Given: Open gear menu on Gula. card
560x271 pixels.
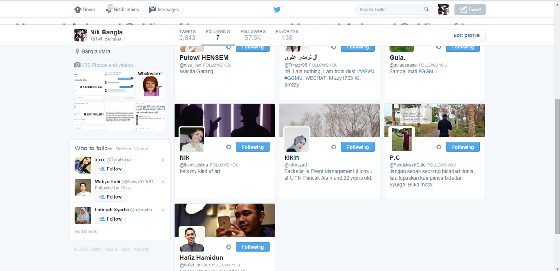Looking at the screenshot, I should pyautogui.click(x=439, y=47).
